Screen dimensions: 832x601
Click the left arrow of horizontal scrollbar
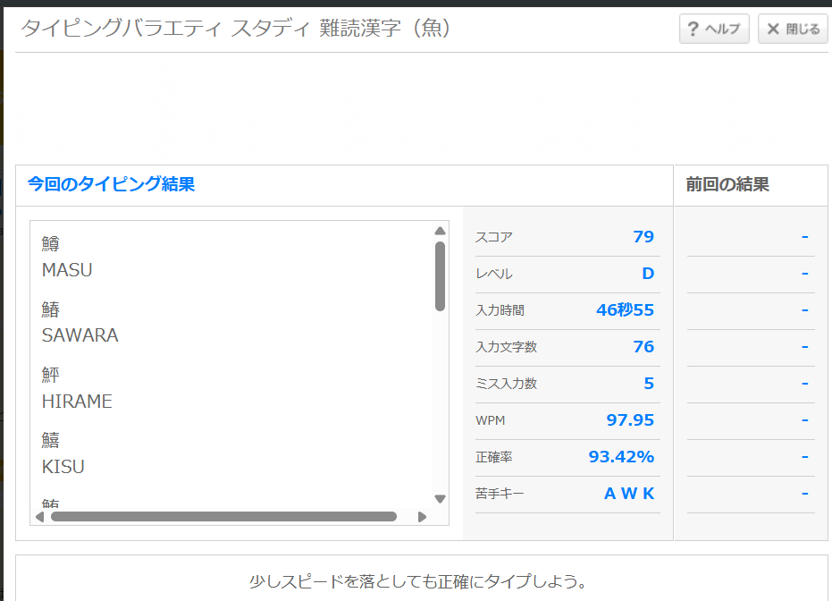tap(39, 517)
